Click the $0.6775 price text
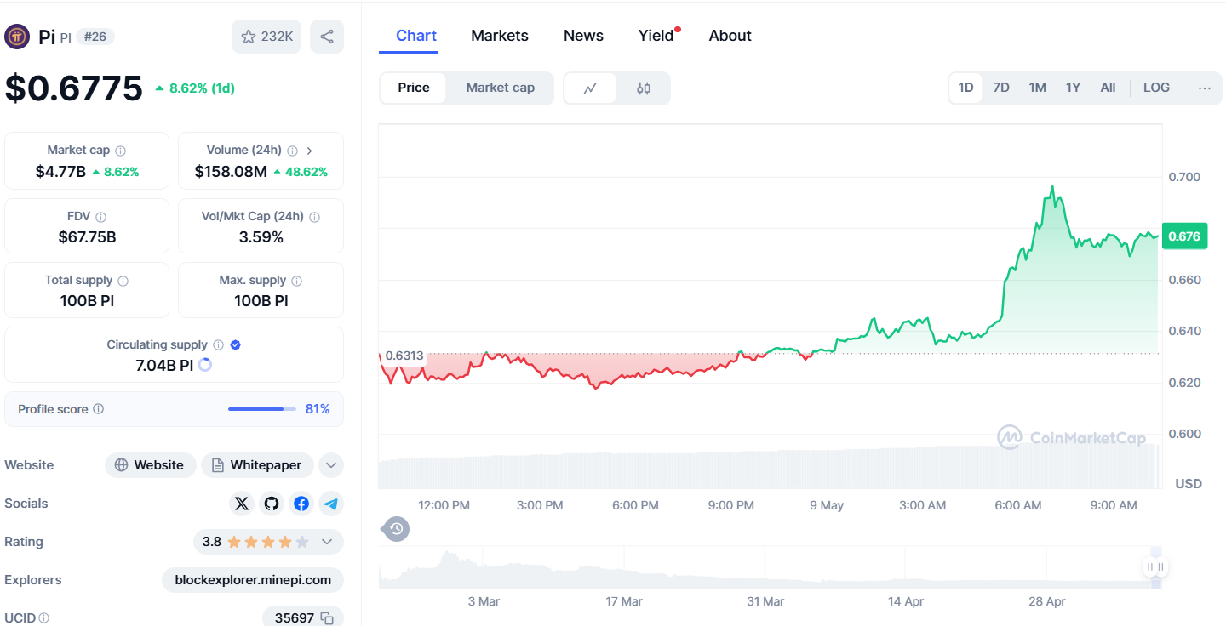The width and height of the screenshot is (1226, 626). [74, 88]
